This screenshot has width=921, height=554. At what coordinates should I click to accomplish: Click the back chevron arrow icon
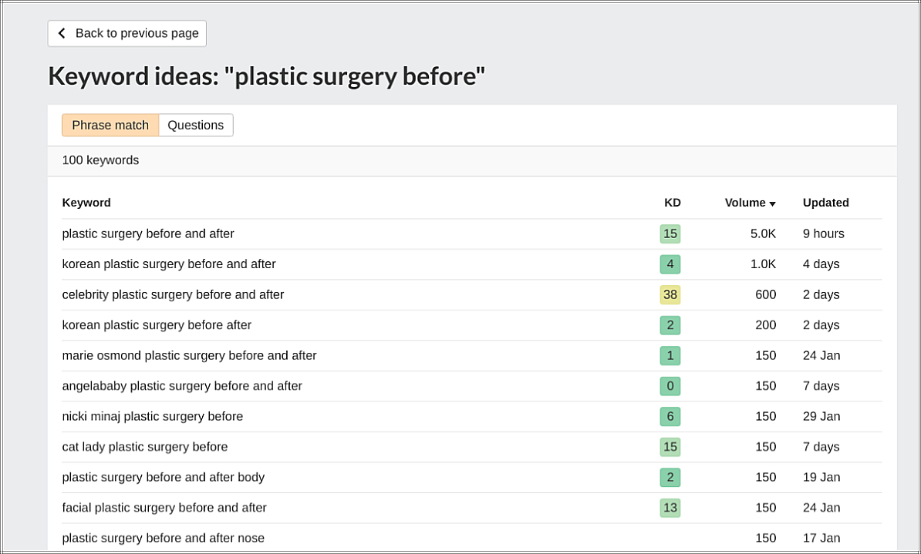[x=62, y=33]
